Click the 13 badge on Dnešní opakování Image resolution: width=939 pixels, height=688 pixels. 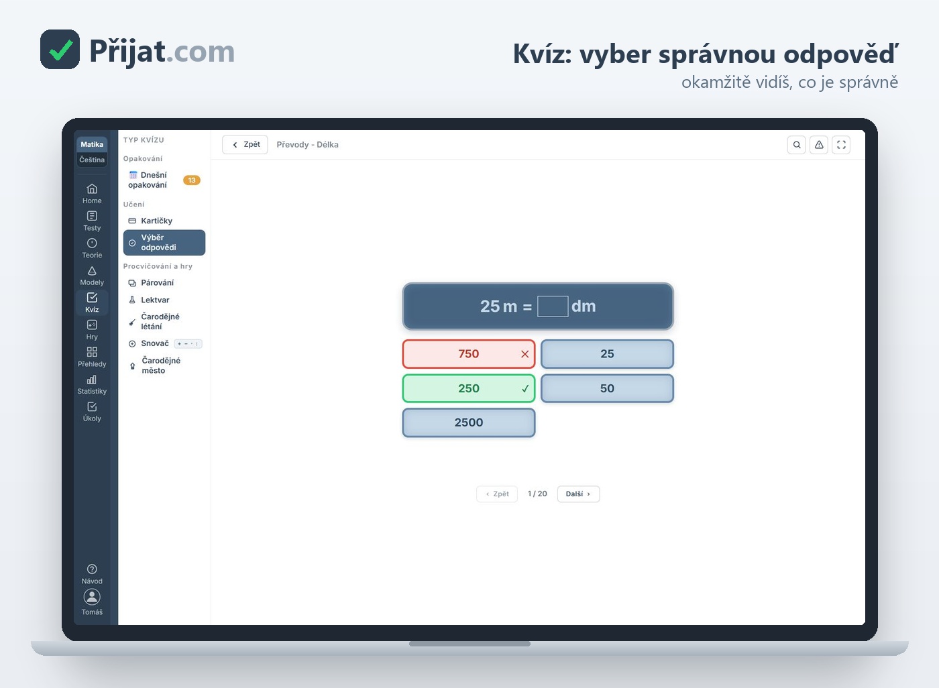pos(192,180)
